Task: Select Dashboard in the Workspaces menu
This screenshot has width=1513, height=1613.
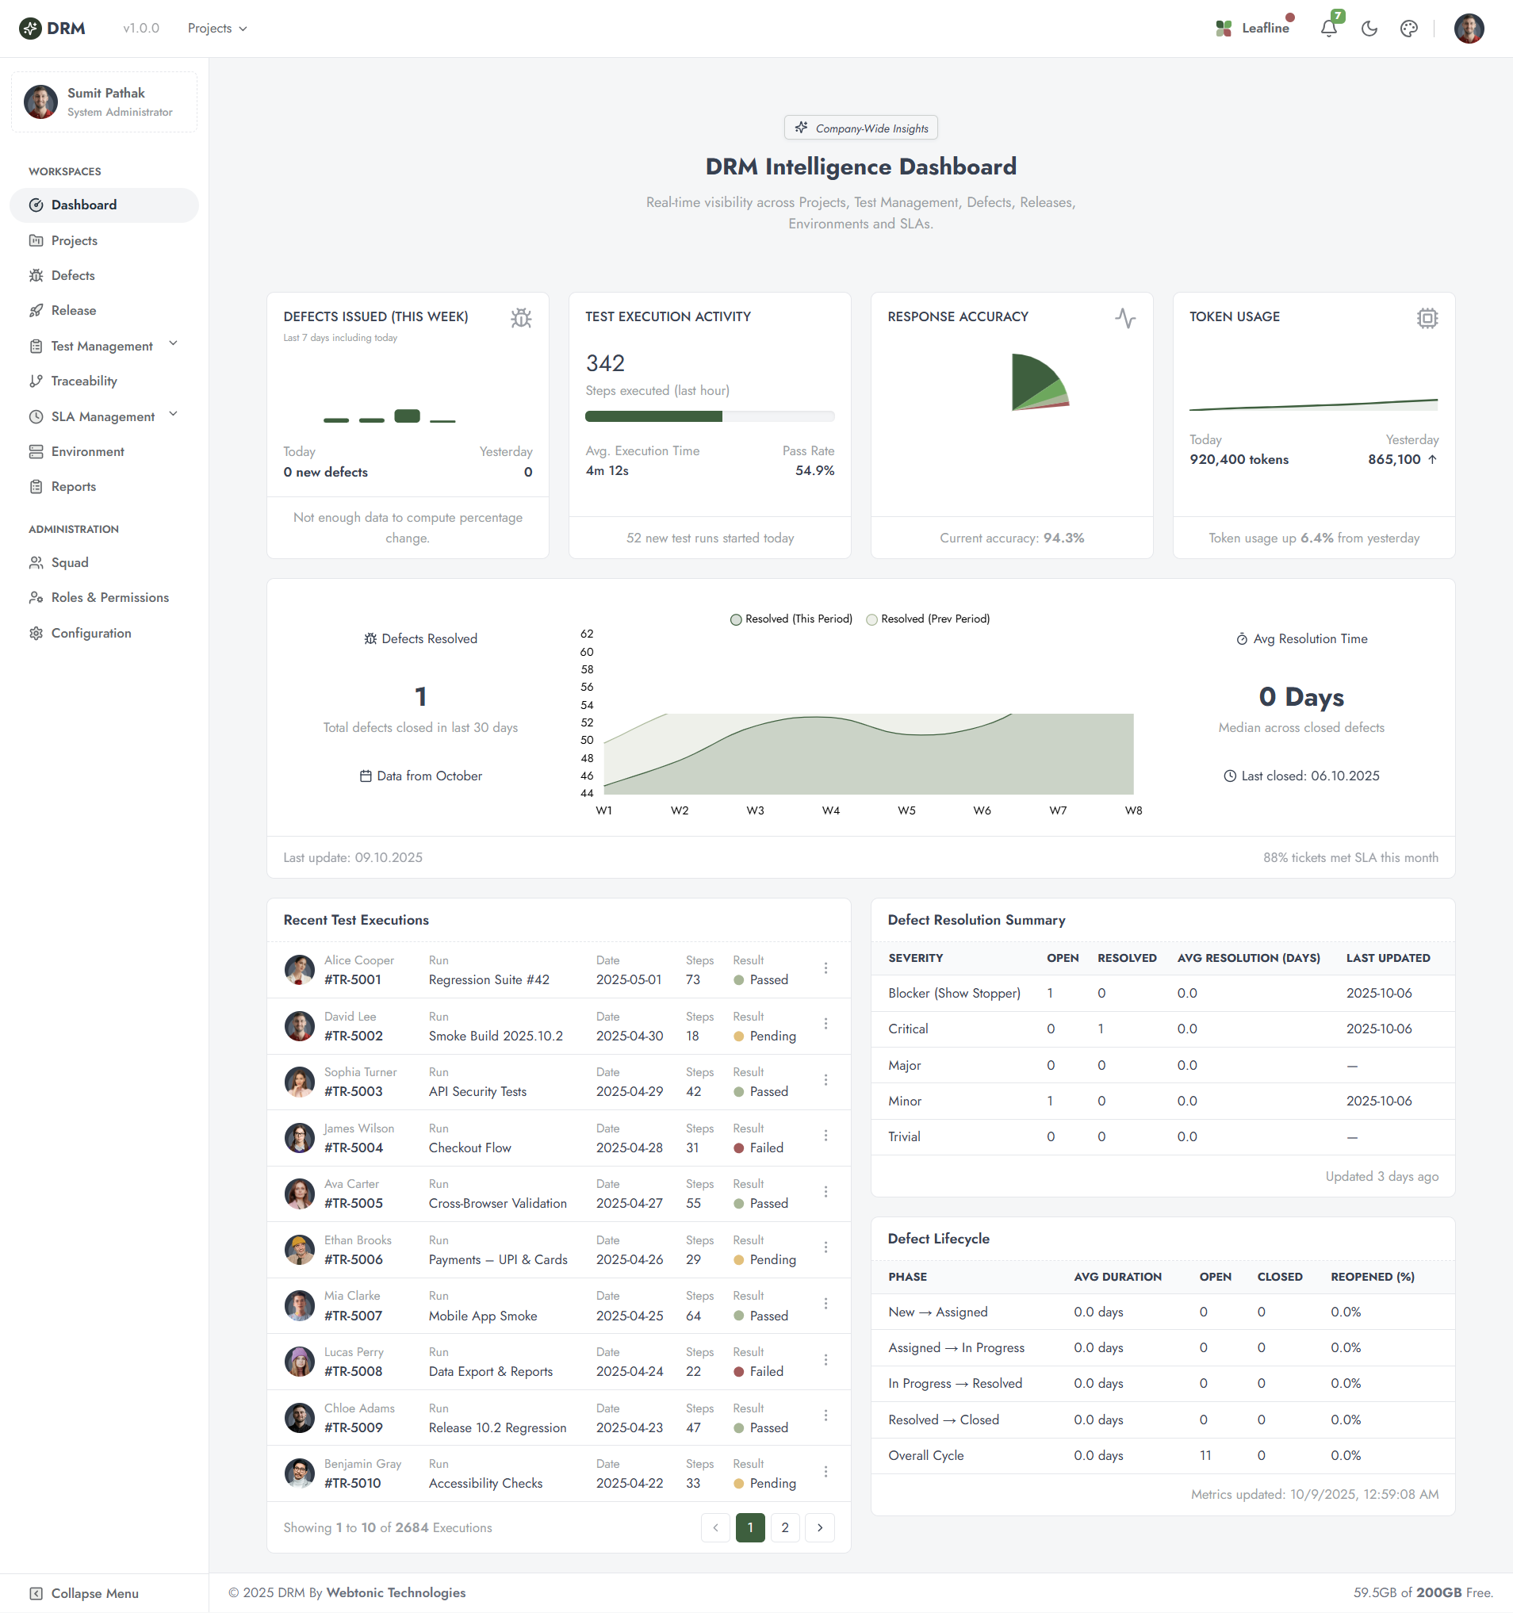Action: [83, 205]
